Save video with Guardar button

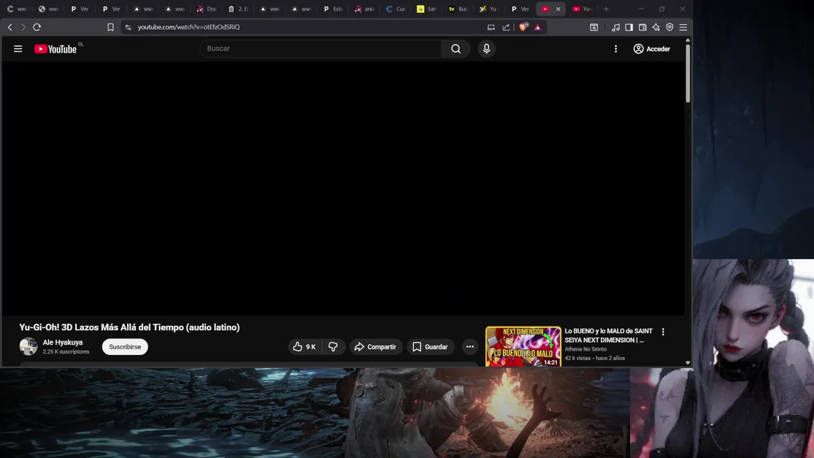430,347
